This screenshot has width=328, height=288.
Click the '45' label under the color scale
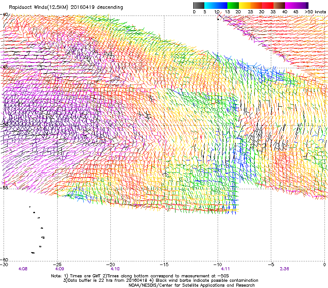(x=296, y=12)
